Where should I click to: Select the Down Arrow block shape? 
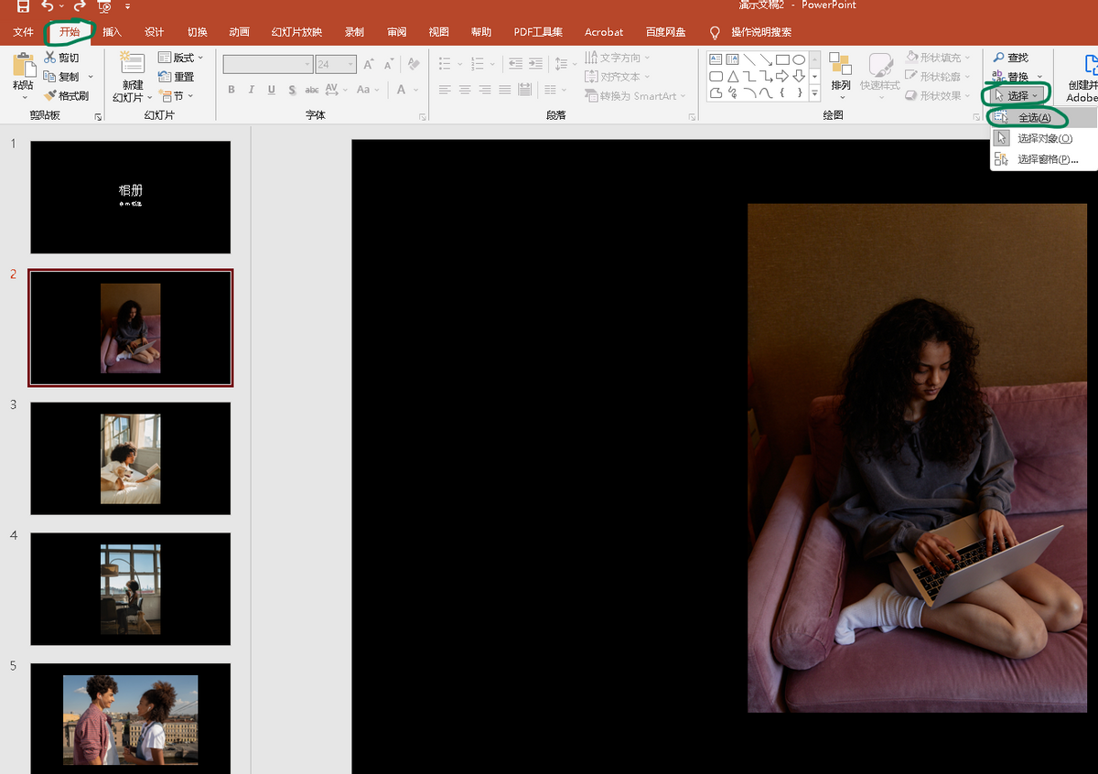799,76
